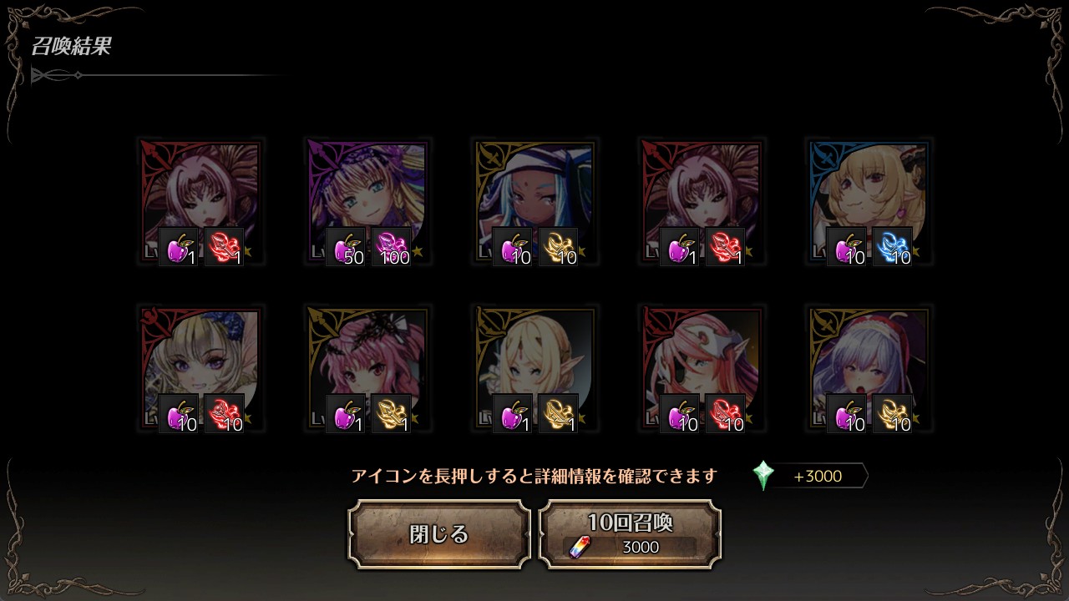Image resolution: width=1069 pixels, height=601 pixels.
Task: Open silver-haired nun character in bottom row
Action: click(x=869, y=368)
